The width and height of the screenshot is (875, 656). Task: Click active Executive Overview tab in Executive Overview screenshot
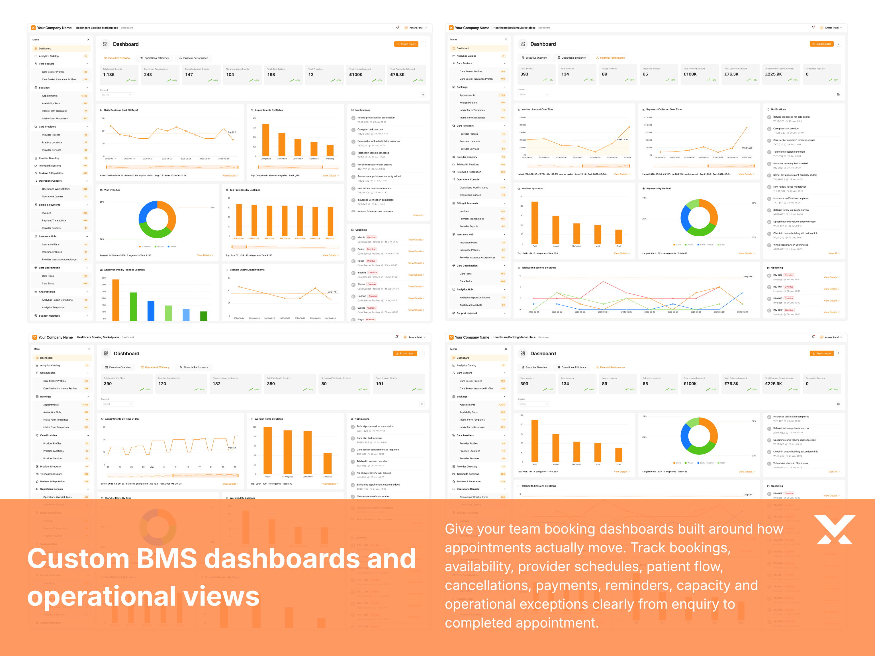pos(117,58)
